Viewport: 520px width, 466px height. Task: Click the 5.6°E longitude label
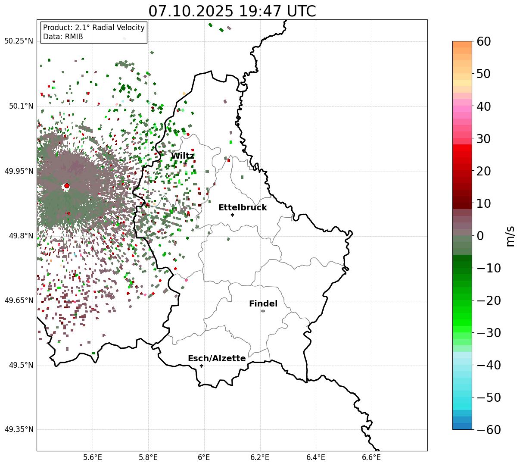click(x=93, y=457)
